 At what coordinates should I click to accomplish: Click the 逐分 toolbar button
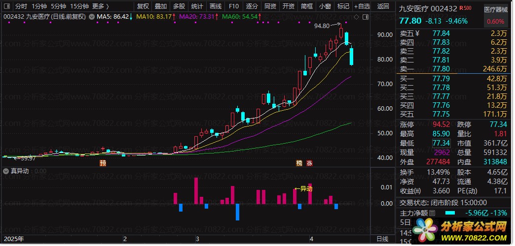tap(252, 6)
